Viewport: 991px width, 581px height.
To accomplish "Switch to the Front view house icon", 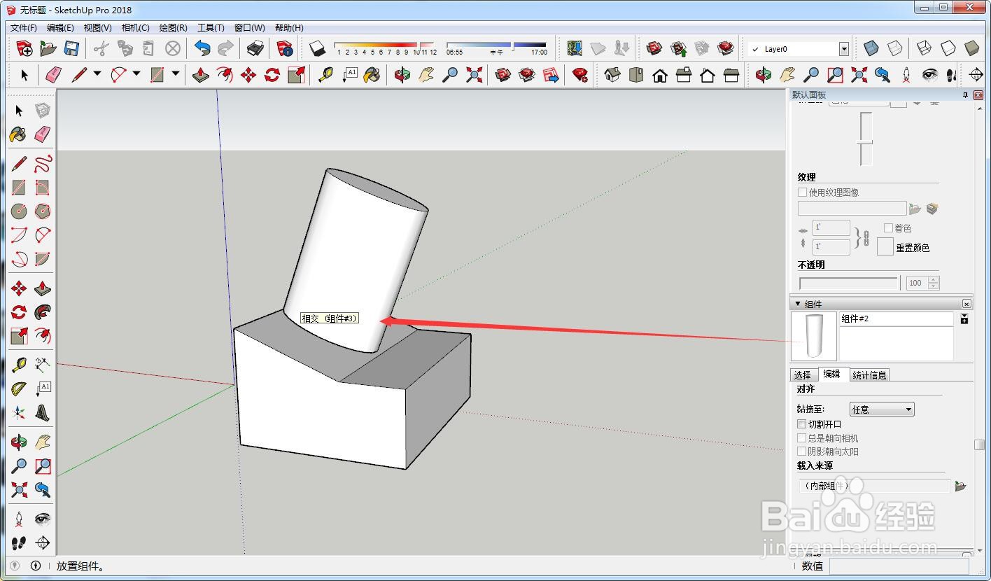I will click(660, 75).
